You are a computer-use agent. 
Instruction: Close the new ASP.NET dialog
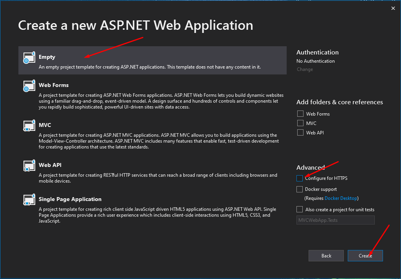click(x=393, y=8)
